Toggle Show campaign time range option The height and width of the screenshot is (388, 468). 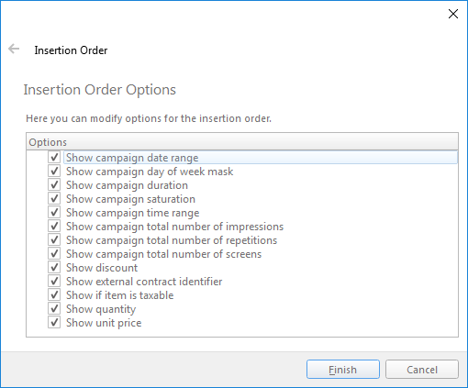point(54,213)
